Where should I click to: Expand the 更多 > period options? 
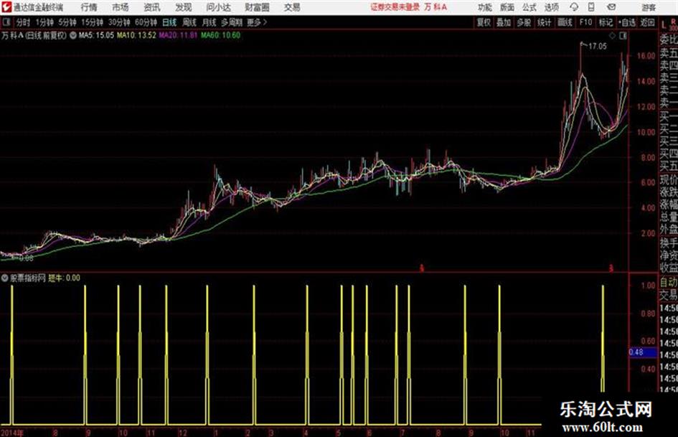(x=257, y=22)
